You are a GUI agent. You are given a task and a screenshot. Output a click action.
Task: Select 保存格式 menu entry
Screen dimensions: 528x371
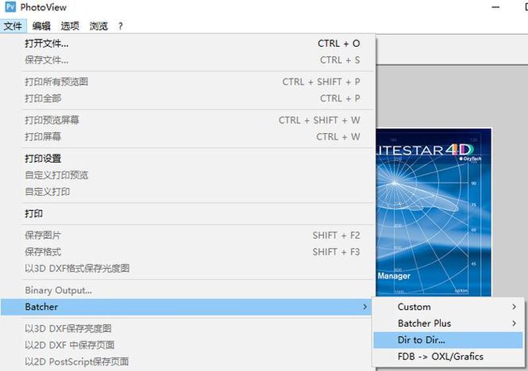click(188, 252)
